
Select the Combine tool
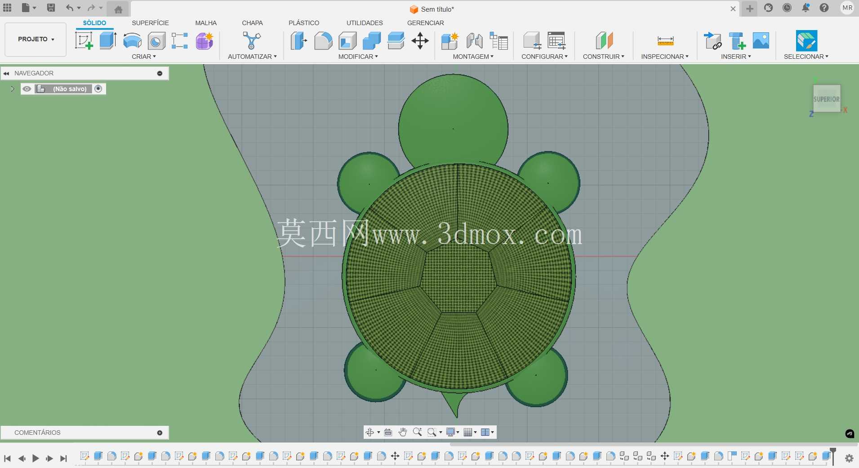click(x=372, y=41)
